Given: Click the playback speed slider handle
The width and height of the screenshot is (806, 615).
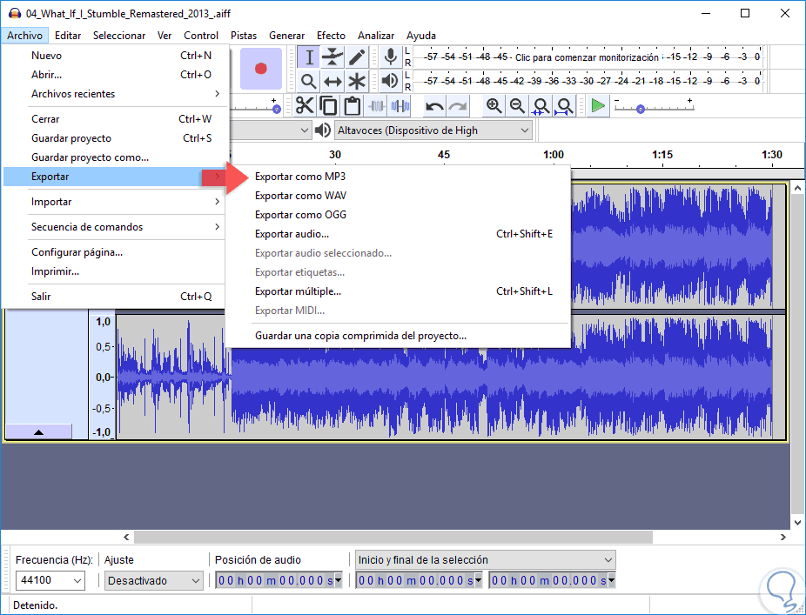Looking at the screenshot, I should [641, 109].
